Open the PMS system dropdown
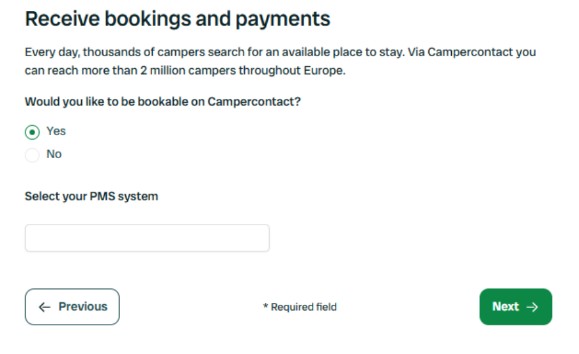 click(147, 238)
